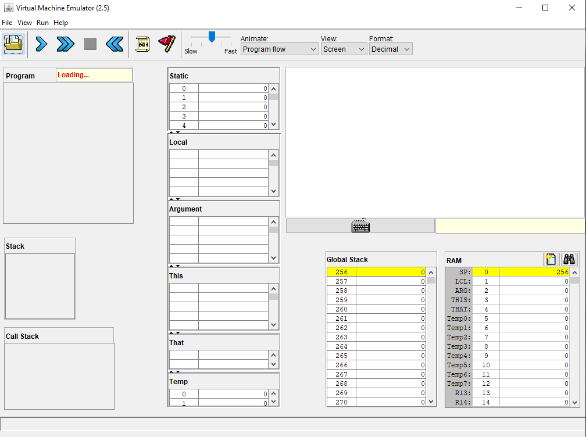This screenshot has height=437, width=586.
Task: Open the File menu
Action: (7, 23)
